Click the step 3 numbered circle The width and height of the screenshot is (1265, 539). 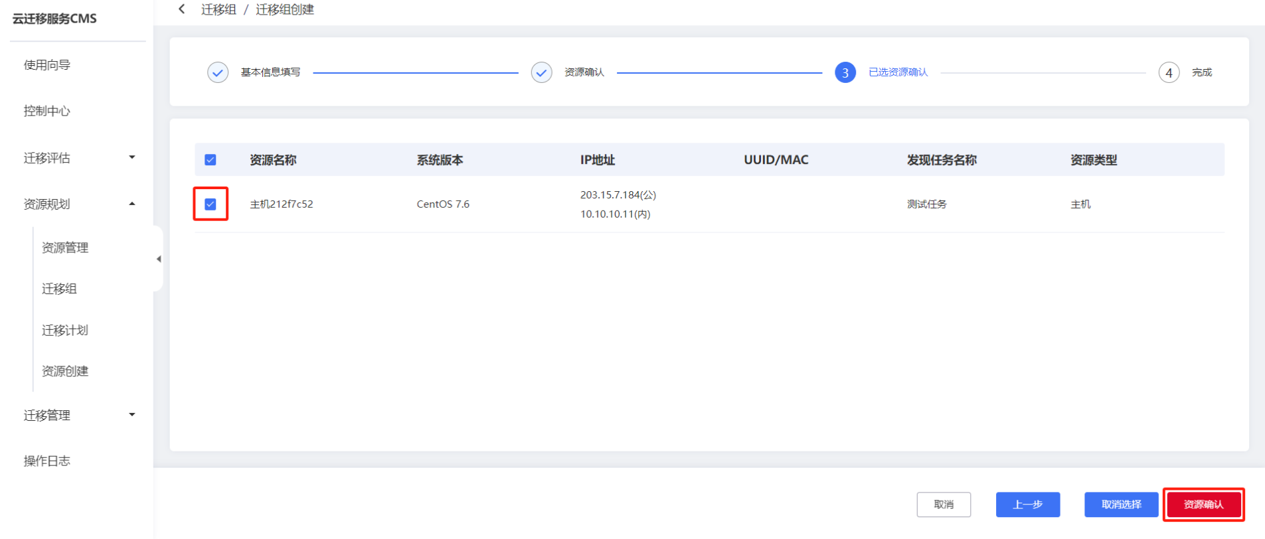pos(845,72)
